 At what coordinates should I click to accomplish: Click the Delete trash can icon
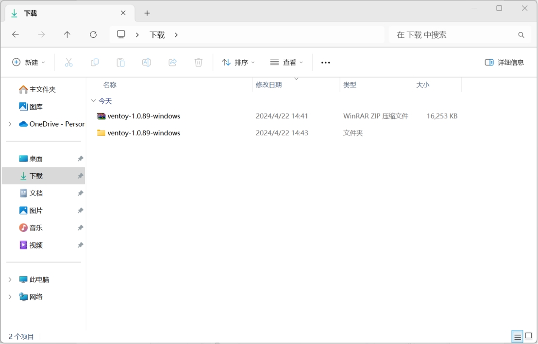click(198, 62)
